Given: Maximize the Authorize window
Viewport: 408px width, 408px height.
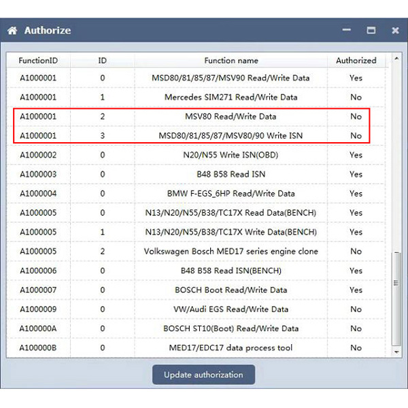Looking at the screenshot, I should pos(371,30).
